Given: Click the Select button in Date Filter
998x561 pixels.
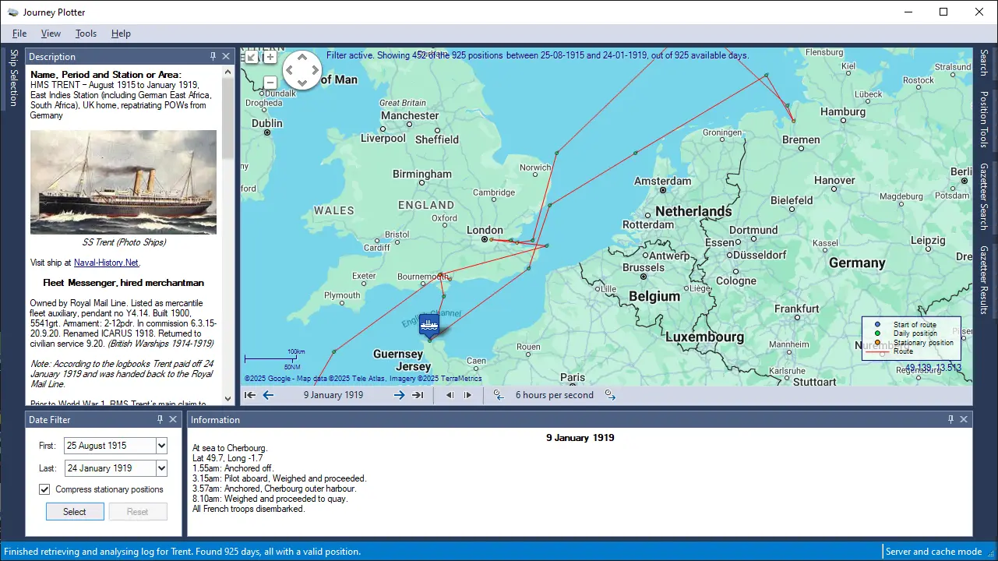Looking at the screenshot, I should (75, 512).
